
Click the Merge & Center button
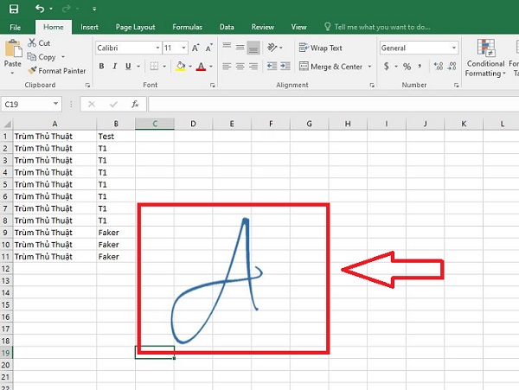tap(330, 66)
